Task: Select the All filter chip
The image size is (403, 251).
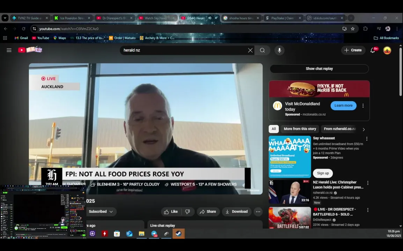Action: point(274,129)
